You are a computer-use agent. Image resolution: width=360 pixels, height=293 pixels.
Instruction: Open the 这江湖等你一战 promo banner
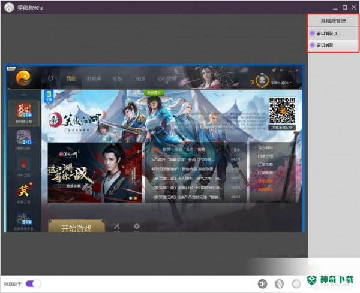point(95,173)
